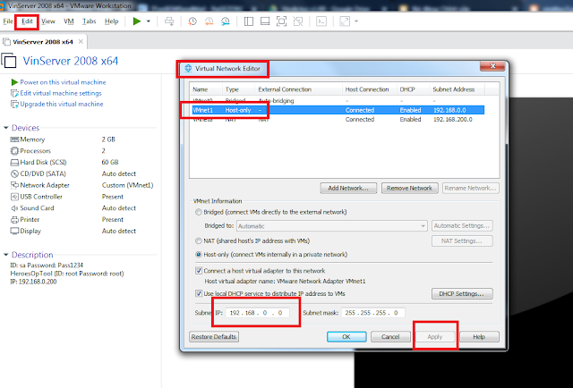Take a snapshot of the virtual machine
Viewport: 573px width, 388px height.
(x=192, y=21)
